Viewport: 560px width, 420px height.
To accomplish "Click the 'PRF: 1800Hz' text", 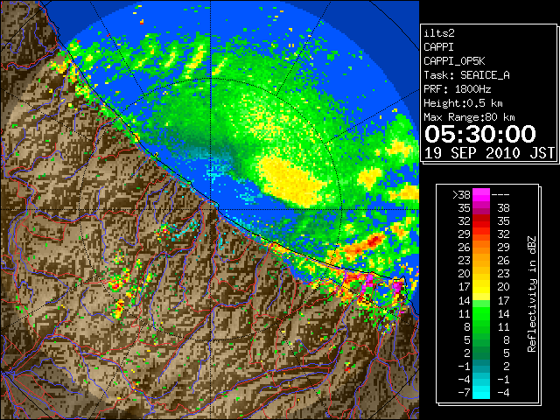I will pos(457,89).
